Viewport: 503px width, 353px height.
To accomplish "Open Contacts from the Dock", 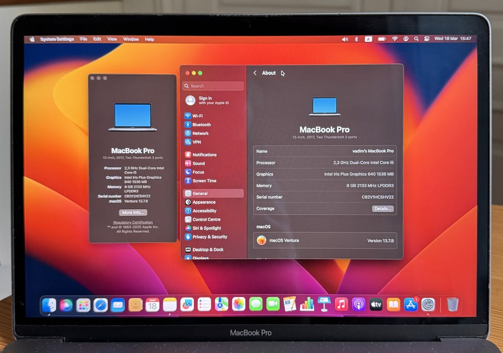I will click(x=135, y=305).
